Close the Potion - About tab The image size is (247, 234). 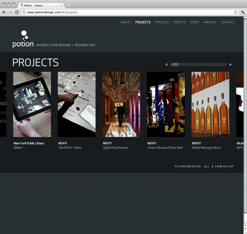click(62, 6)
